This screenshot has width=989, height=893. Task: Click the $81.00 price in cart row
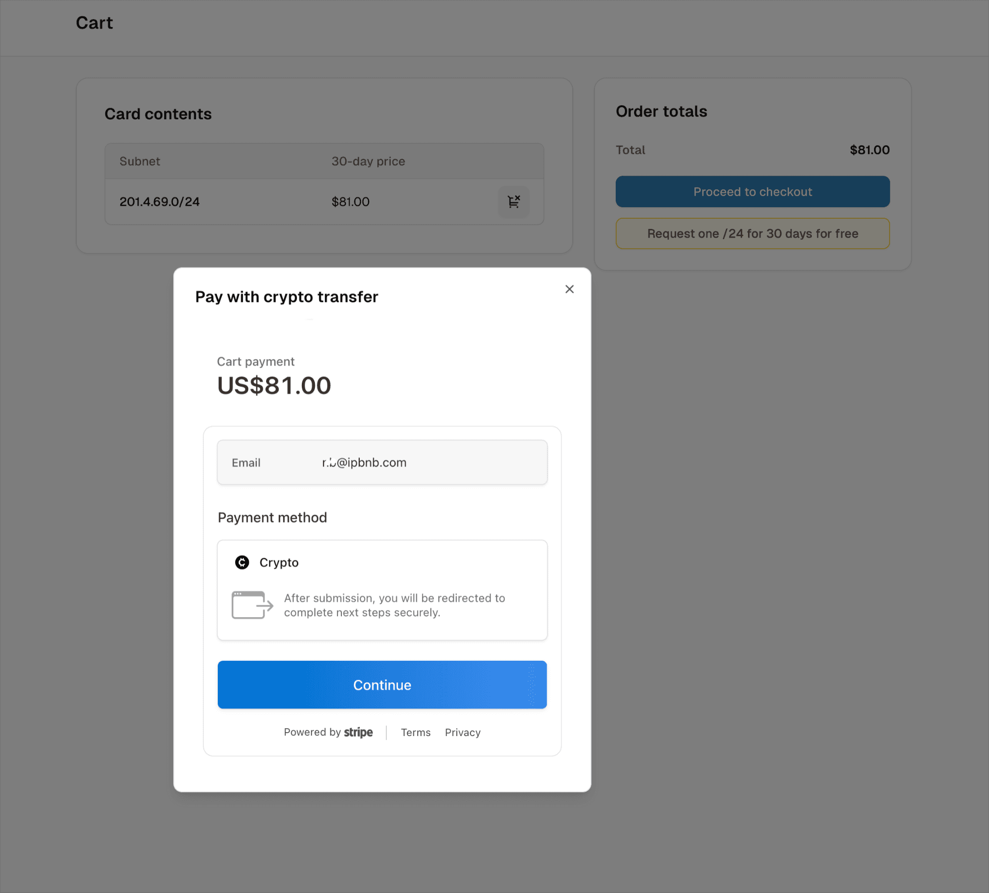(x=350, y=202)
